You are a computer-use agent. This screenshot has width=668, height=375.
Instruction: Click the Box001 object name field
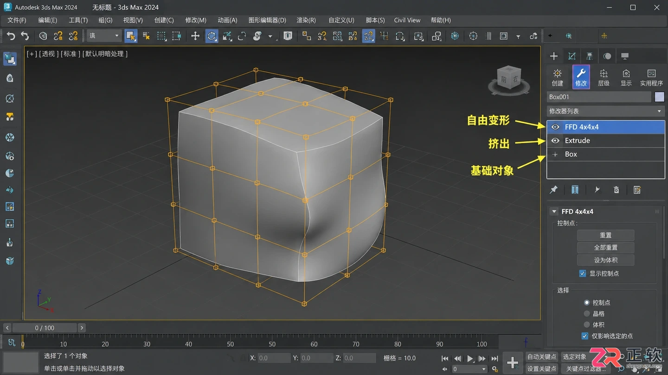tap(599, 97)
